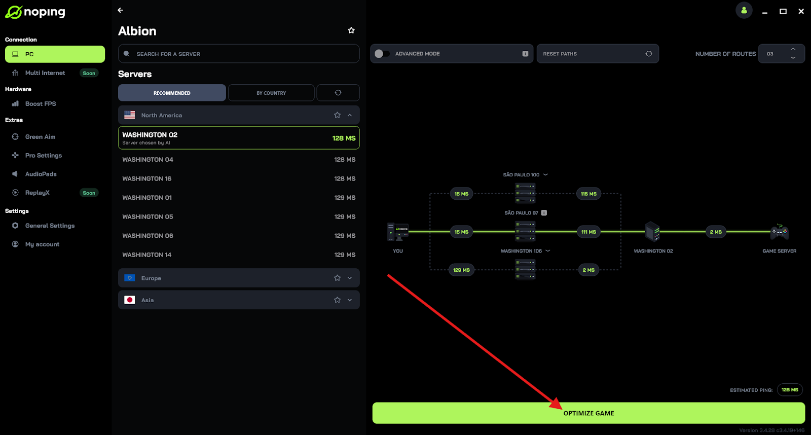Click the 111 MS route latency badge

588,232
